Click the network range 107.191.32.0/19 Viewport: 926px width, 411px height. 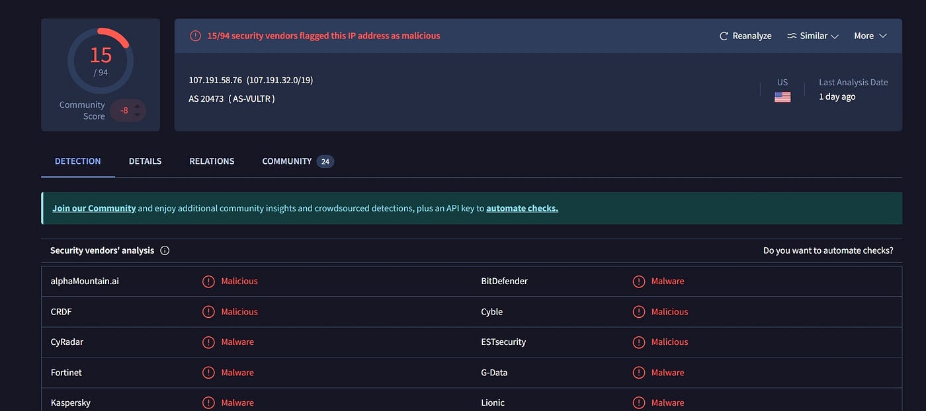[x=280, y=80]
